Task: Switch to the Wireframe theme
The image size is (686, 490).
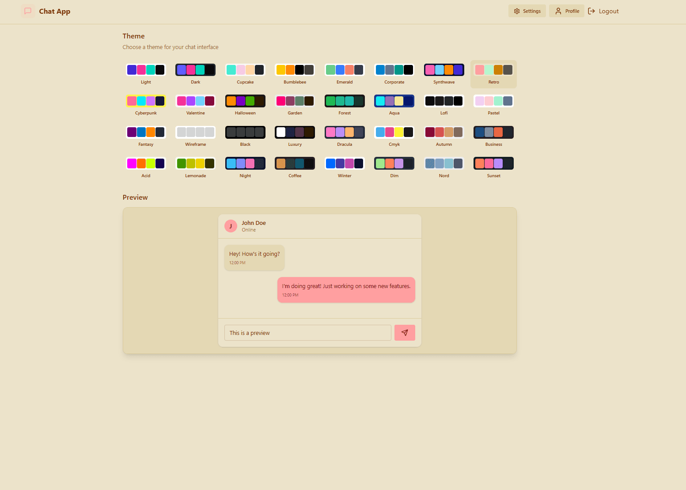Action: (x=195, y=136)
